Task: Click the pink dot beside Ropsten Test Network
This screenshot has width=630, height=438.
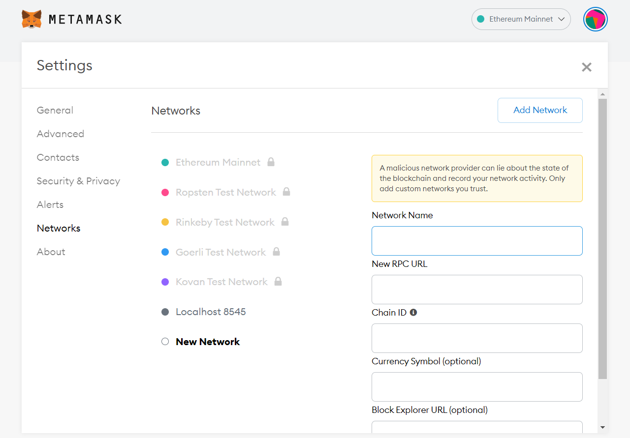Action: (165, 192)
